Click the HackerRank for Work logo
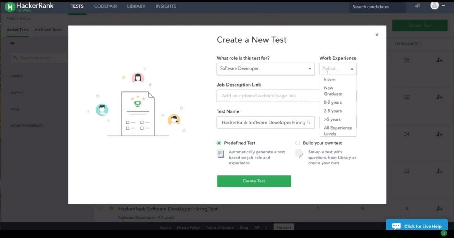Image resolution: width=454 pixels, height=238 pixels. tap(30, 6)
